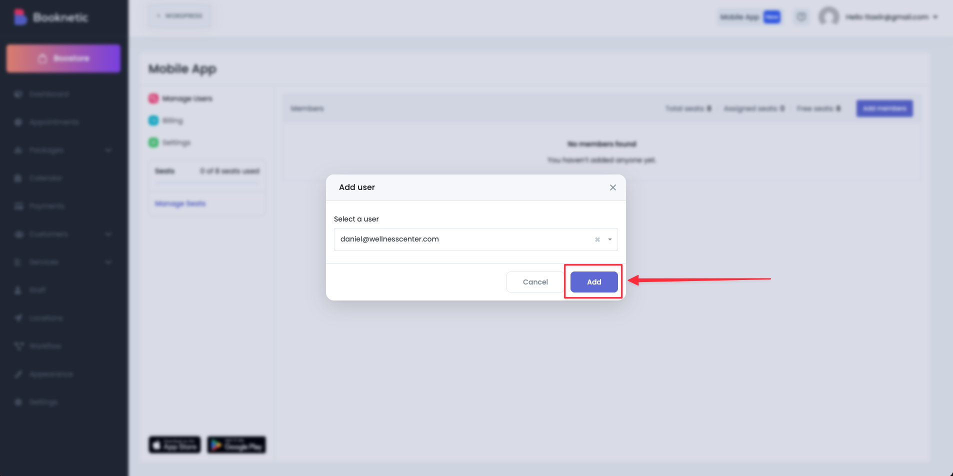Open the Google Play store badge

[x=236, y=444]
